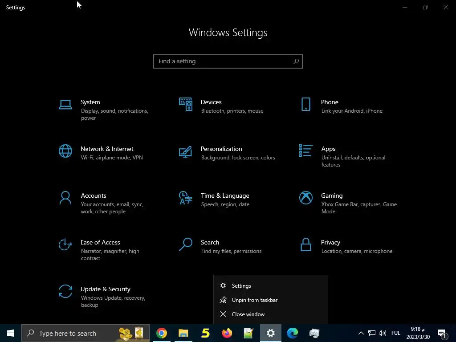This screenshot has height=342, width=456.
Task: Open the Personalization paintbrush icon
Action: click(185, 151)
